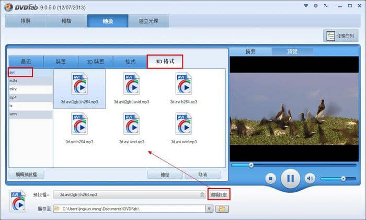
Task: Open the 裝置 (Device) profile tab
Action: 61,62
